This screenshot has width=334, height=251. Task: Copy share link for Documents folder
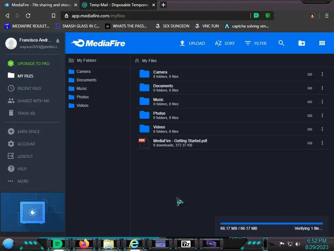(x=310, y=88)
